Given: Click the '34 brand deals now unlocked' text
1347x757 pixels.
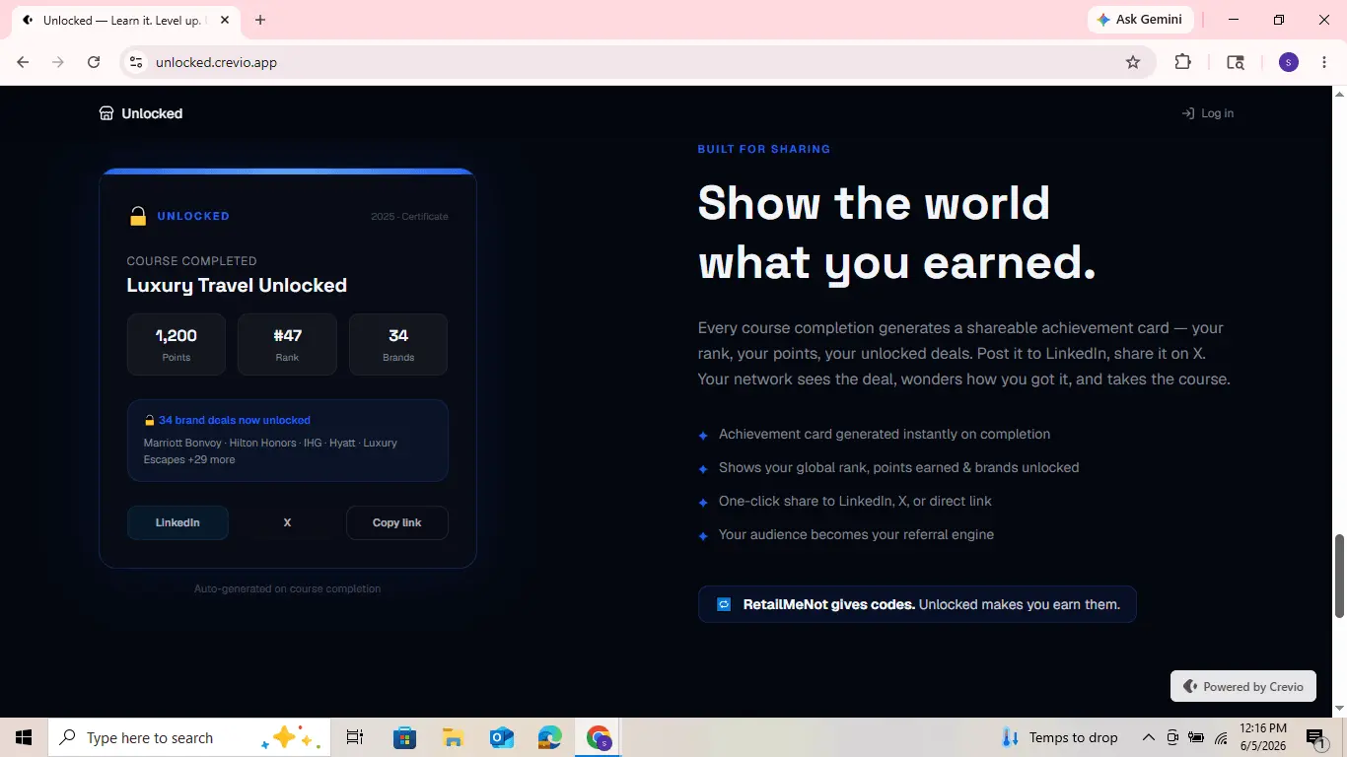Looking at the screenshot, I should point(235,420).
